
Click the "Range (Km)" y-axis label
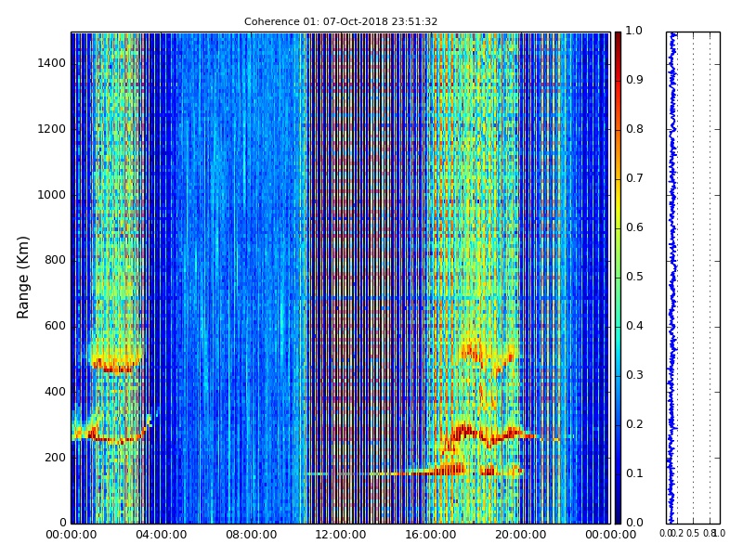tap(22, 278)
